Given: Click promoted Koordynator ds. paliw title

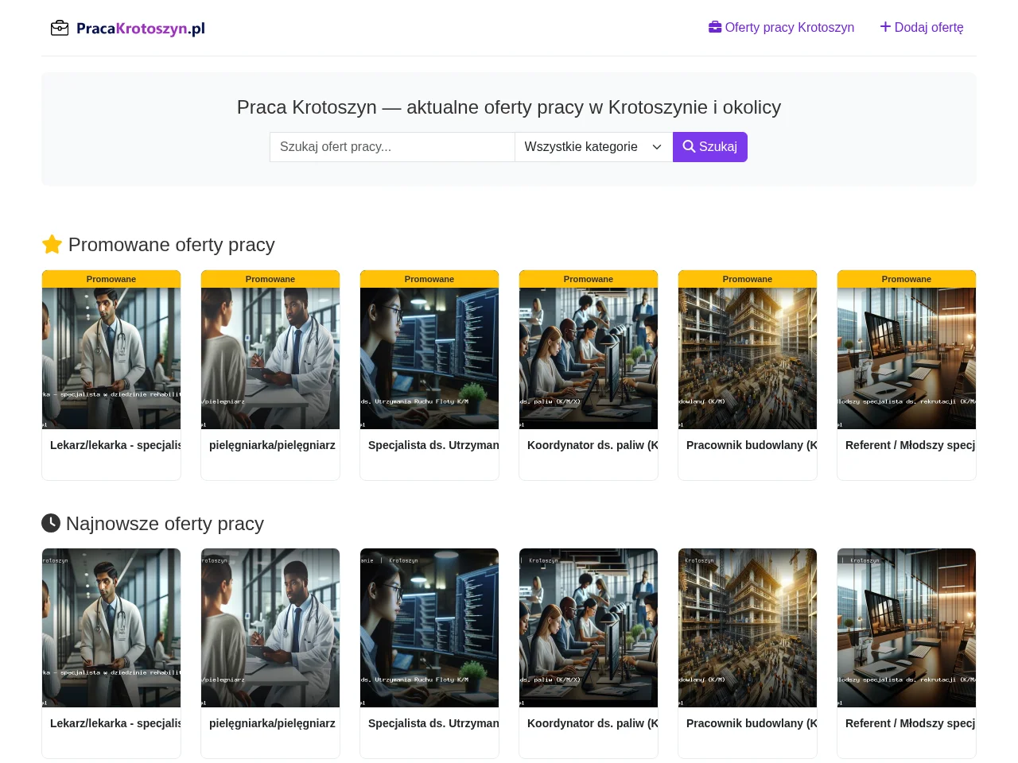Looking at the screenshot, I should pyautogui.click(x=593, y=445).
